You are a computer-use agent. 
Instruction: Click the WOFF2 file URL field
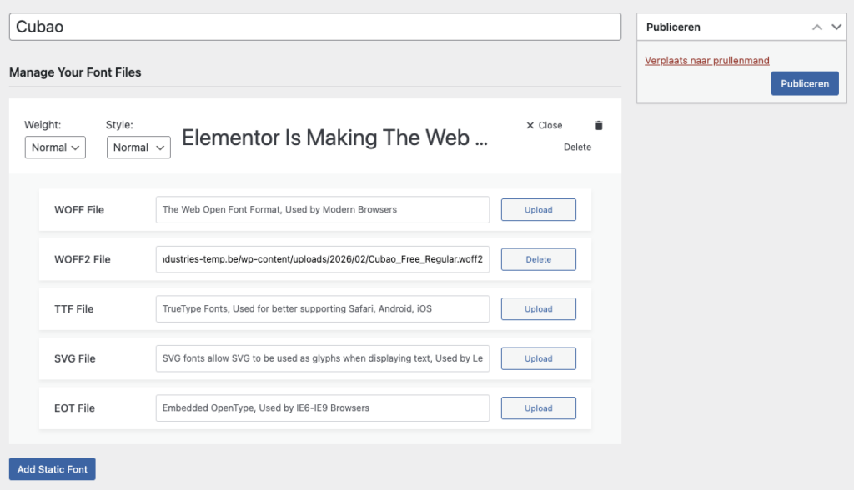coord(322,259)
